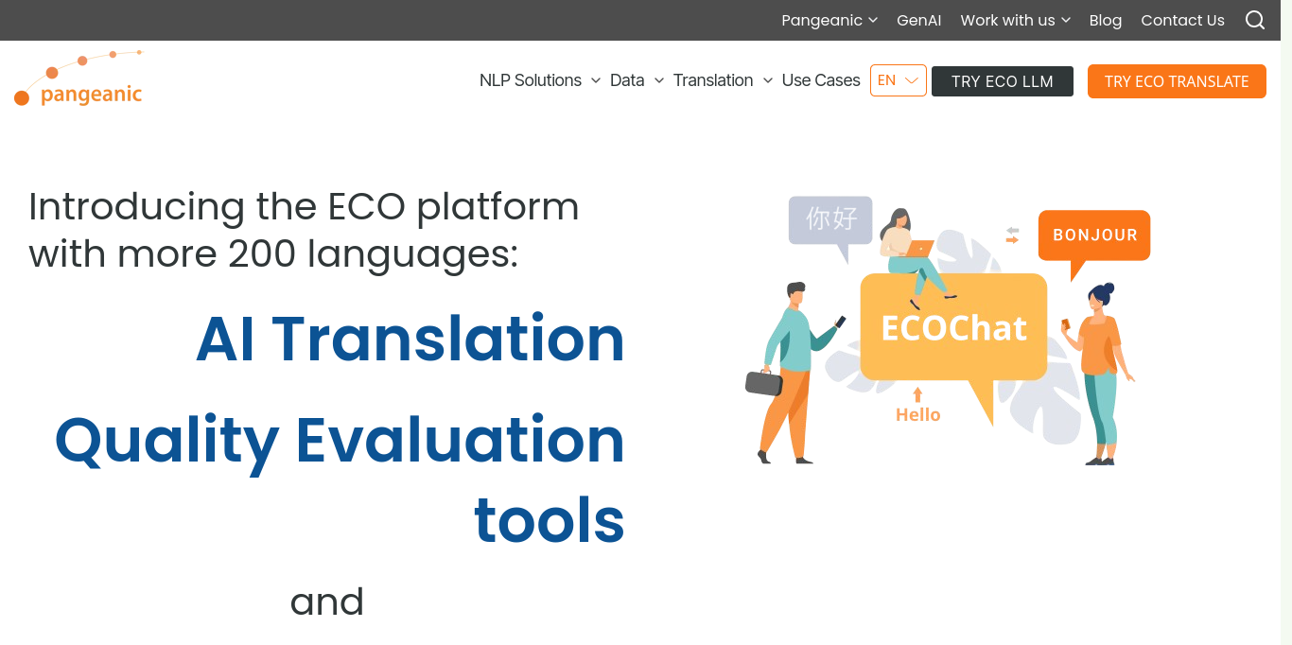This screenshot has width=1292, height=645.
Task: Click the Chinese greeting speech bubble
Action: tap(830, 219)
